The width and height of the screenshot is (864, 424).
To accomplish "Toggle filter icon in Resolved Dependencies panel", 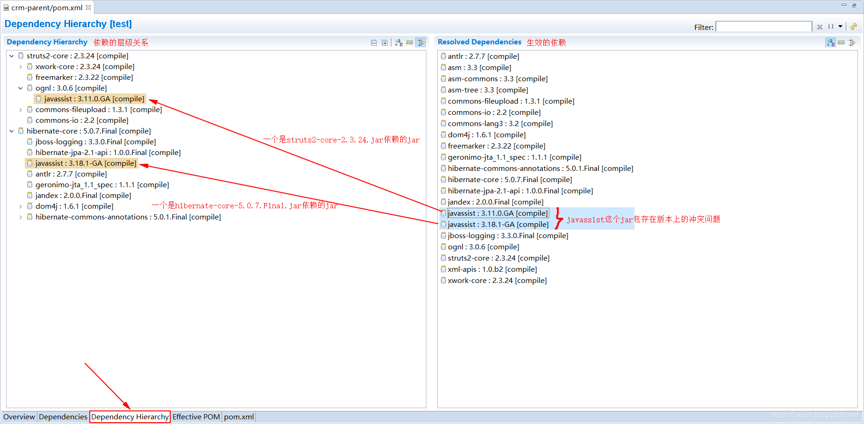I will (x=852, y=42).
